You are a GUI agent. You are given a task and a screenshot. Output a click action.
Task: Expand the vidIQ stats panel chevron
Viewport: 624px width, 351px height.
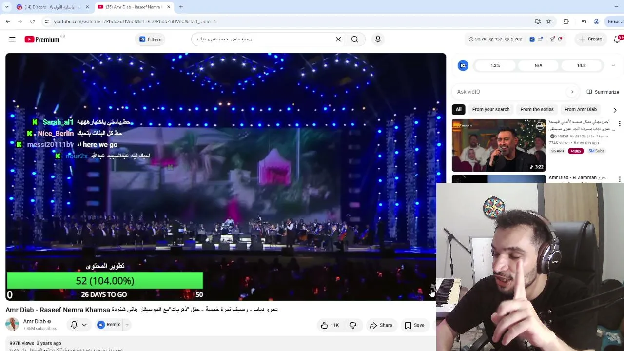613,65
